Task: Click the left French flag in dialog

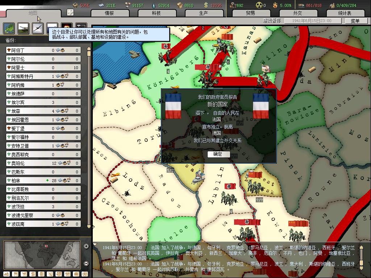Action: click(173, 106)
